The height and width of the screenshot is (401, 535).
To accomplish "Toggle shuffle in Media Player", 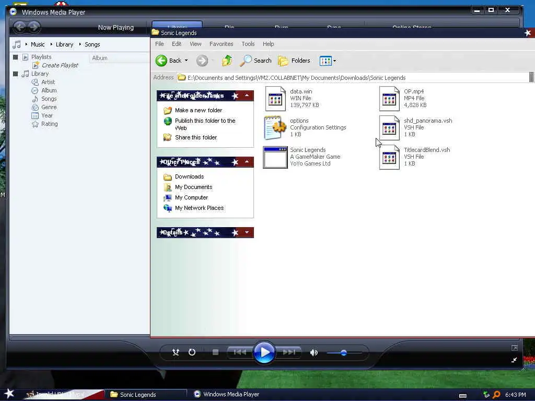I will pos(176,352).
